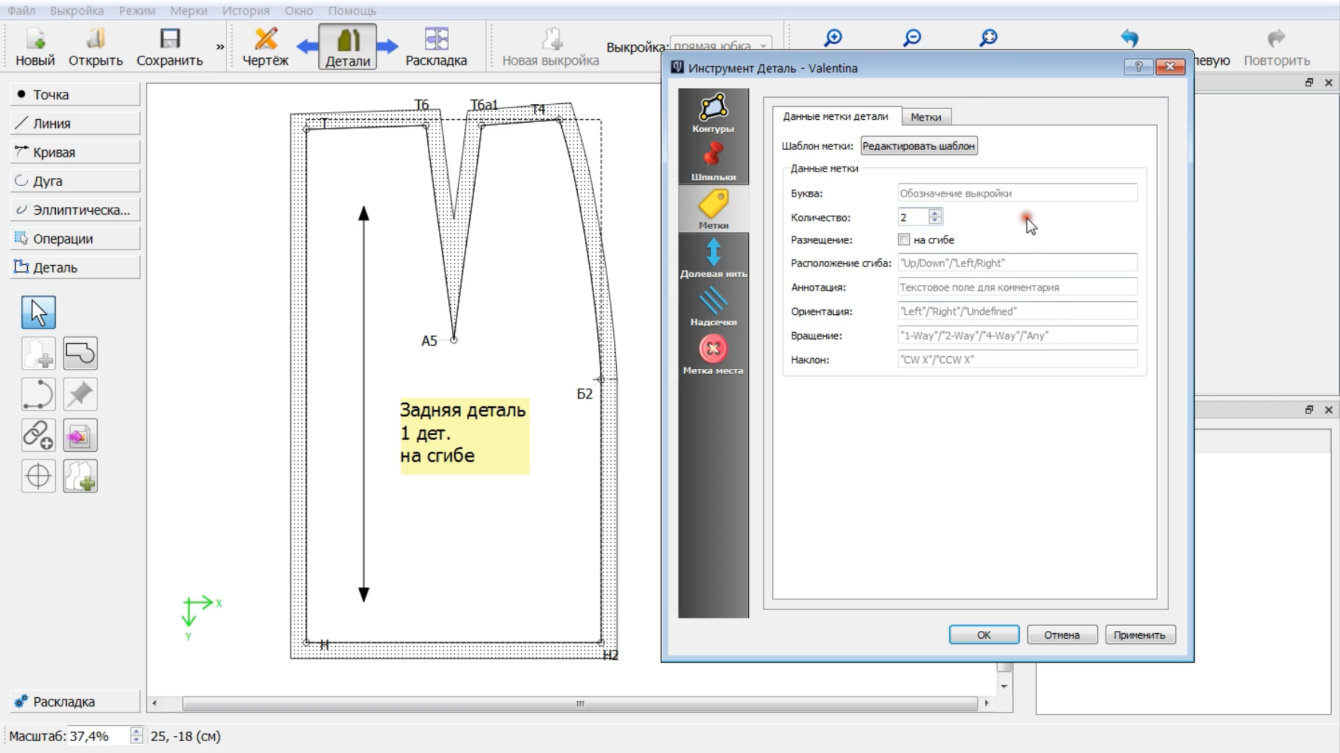Screen dimensions: 1340x753
Task: Expand the Деталь tool group
Action: coord(75,267)
